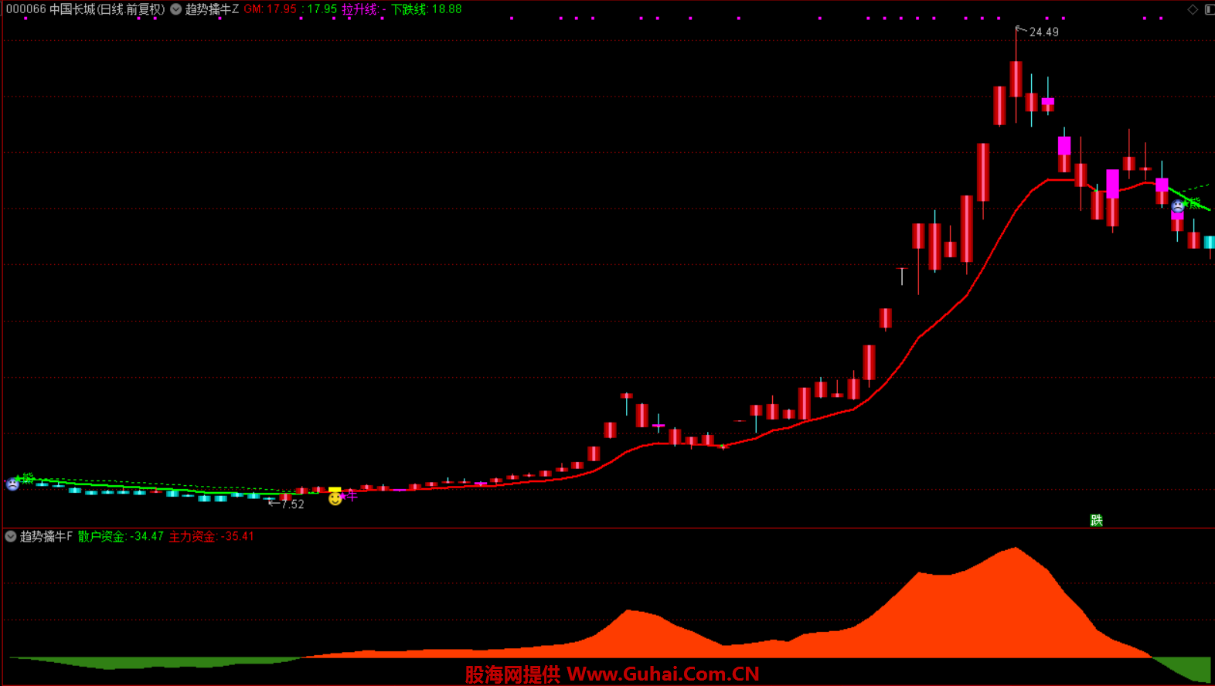
Task: Click the 趋势擒牛Z indicator name
Action: (x=212, y=9)
